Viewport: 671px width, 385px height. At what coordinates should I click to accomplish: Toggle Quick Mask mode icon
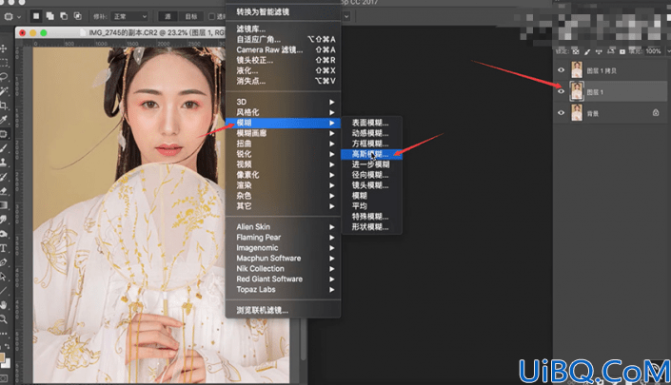pyautogui.click(x=4, y=378)
